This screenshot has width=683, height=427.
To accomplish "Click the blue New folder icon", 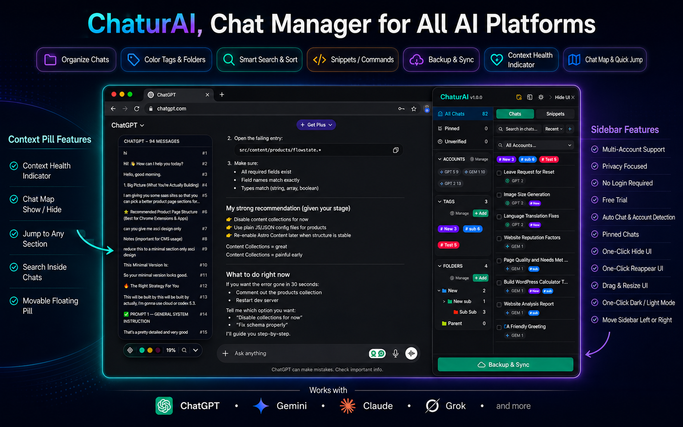I will [444, 291].
